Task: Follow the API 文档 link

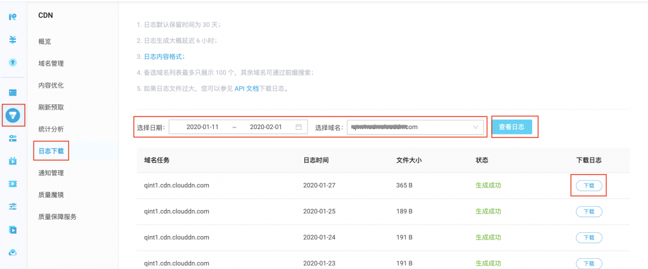Action: [x=247, y=89]
